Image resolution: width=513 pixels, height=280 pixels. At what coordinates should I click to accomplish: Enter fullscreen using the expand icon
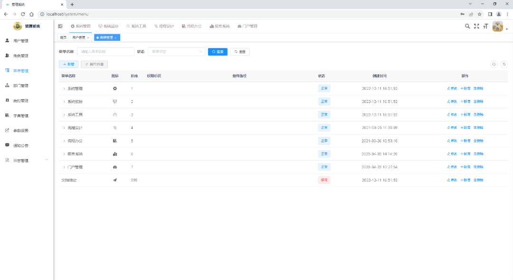[x=476, y=27]
